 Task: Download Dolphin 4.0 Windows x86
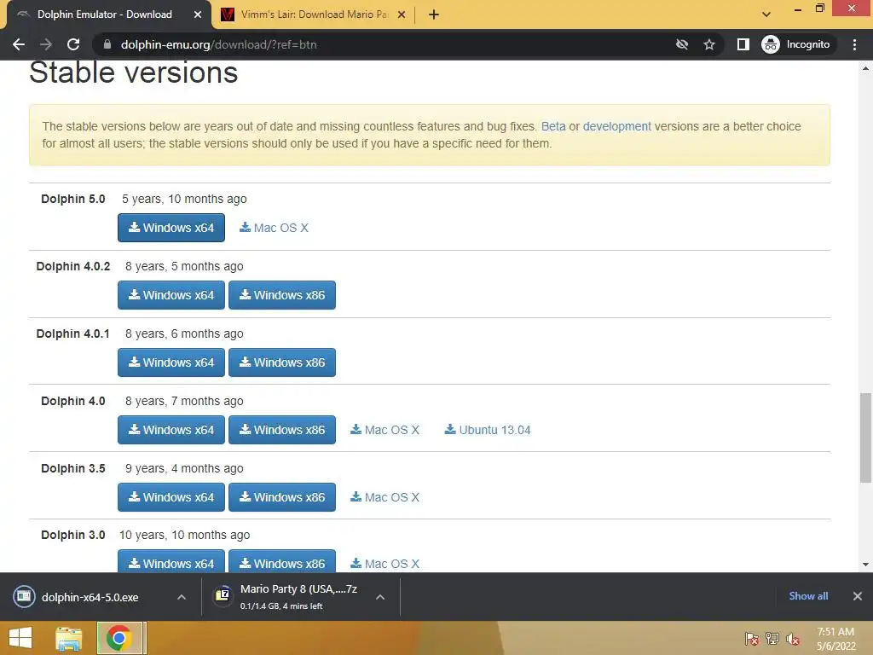tap(281, 430)
